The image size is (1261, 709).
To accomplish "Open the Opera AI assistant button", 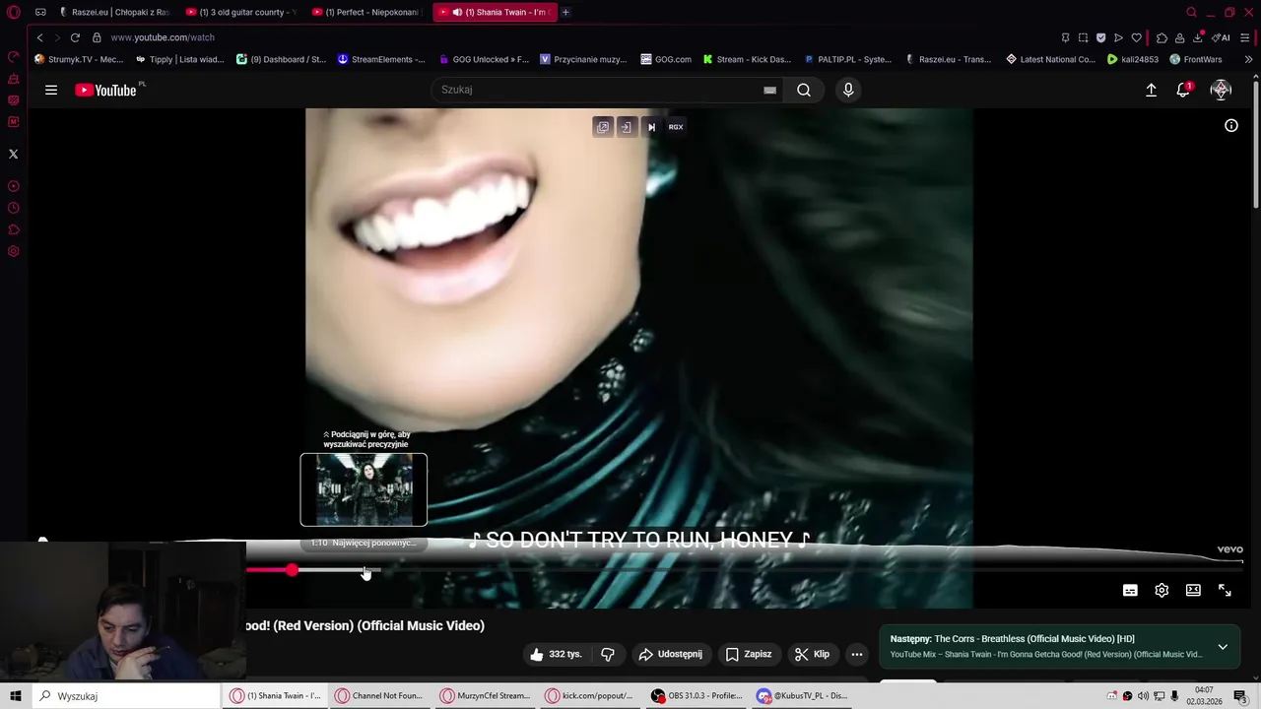I will pos(1221,37).
